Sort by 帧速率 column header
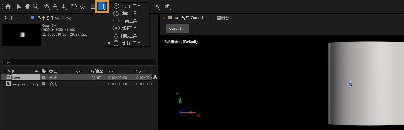Image resolution: width=404 pixels, height=130 pixels. [x=97, y=71]
